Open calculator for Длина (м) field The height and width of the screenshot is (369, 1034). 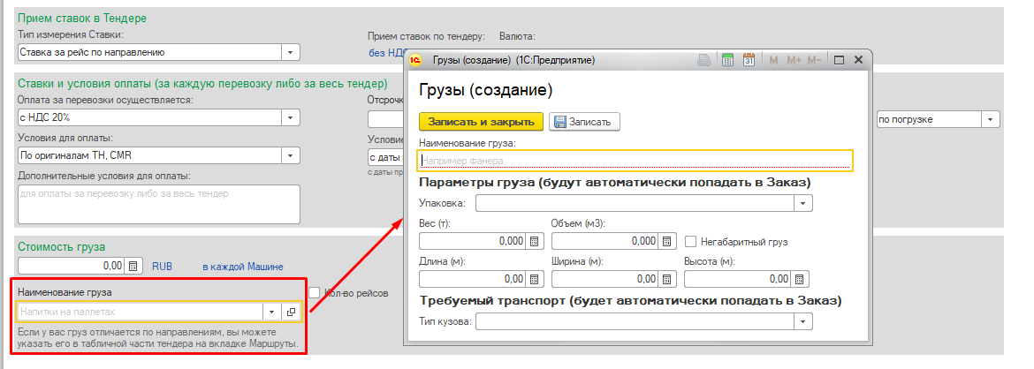coord(535,279)
